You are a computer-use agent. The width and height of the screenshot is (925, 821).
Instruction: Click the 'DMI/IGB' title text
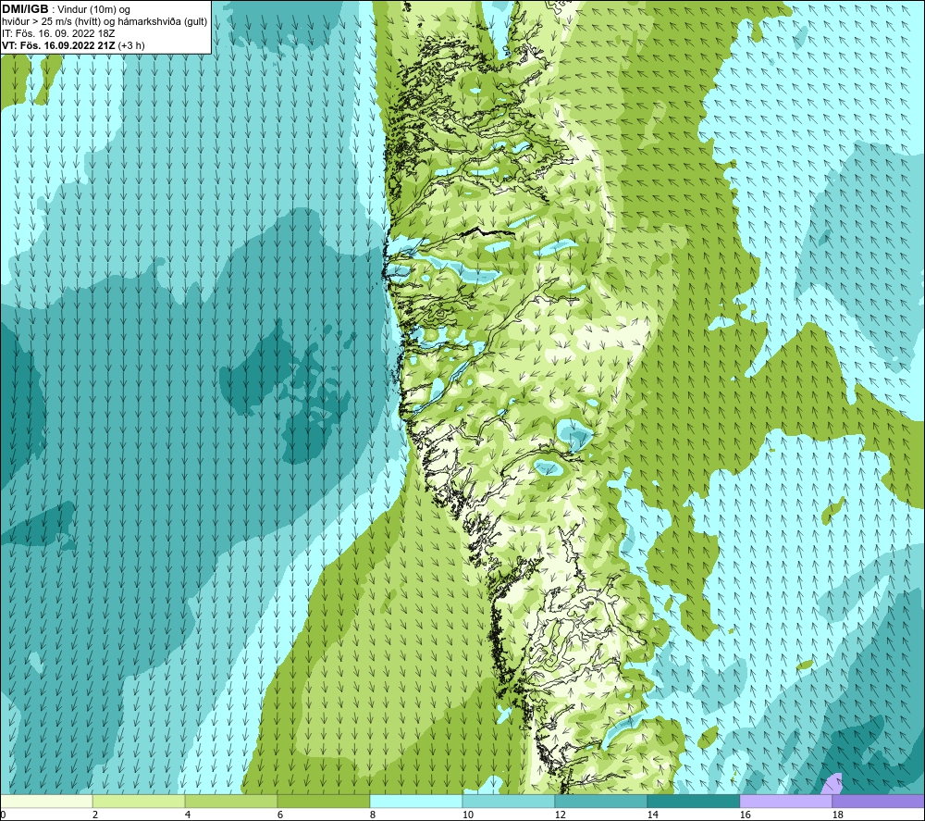pos(25,9)
